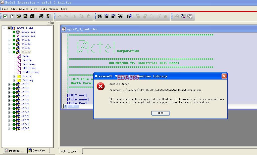Click the pin arrow beside the tree panel X
This screenshot has height=155, width=257.
click(x=49, y=23)
